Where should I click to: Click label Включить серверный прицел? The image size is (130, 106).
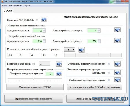coord(84,70)
